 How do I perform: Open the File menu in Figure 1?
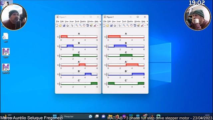pos(58,21)
